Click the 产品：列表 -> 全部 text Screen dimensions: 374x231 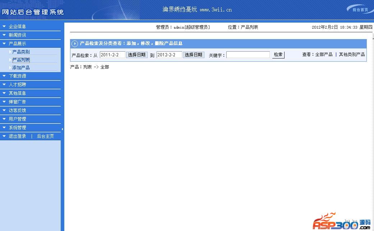pyautogui.click(x=90, y=67)
